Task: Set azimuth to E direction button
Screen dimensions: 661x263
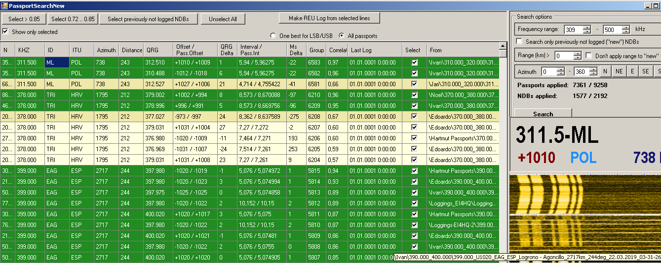Action: coord(632,71)
